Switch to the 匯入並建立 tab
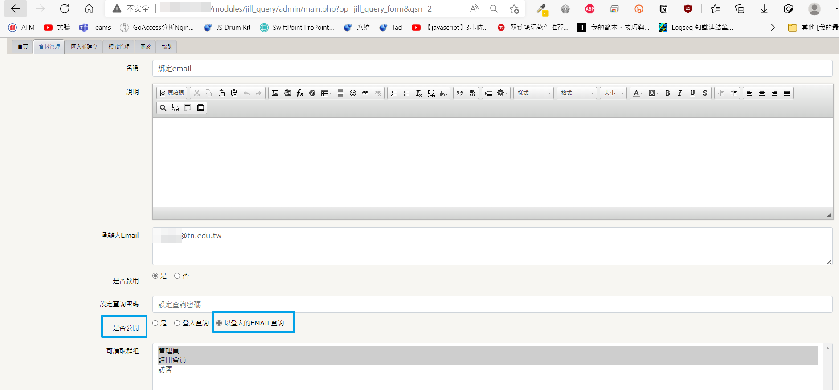839x390 pixels. coord(84,47)
